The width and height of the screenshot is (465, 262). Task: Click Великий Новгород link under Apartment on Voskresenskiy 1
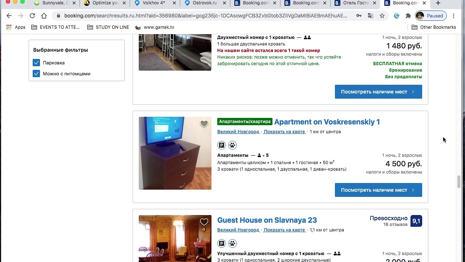click(238, 132)
